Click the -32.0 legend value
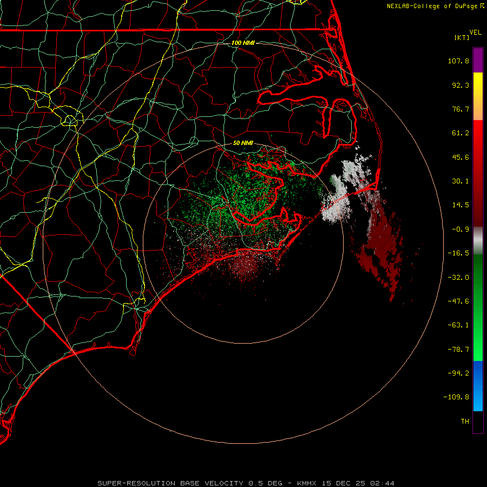487x487 pixels. pos(458,278)
